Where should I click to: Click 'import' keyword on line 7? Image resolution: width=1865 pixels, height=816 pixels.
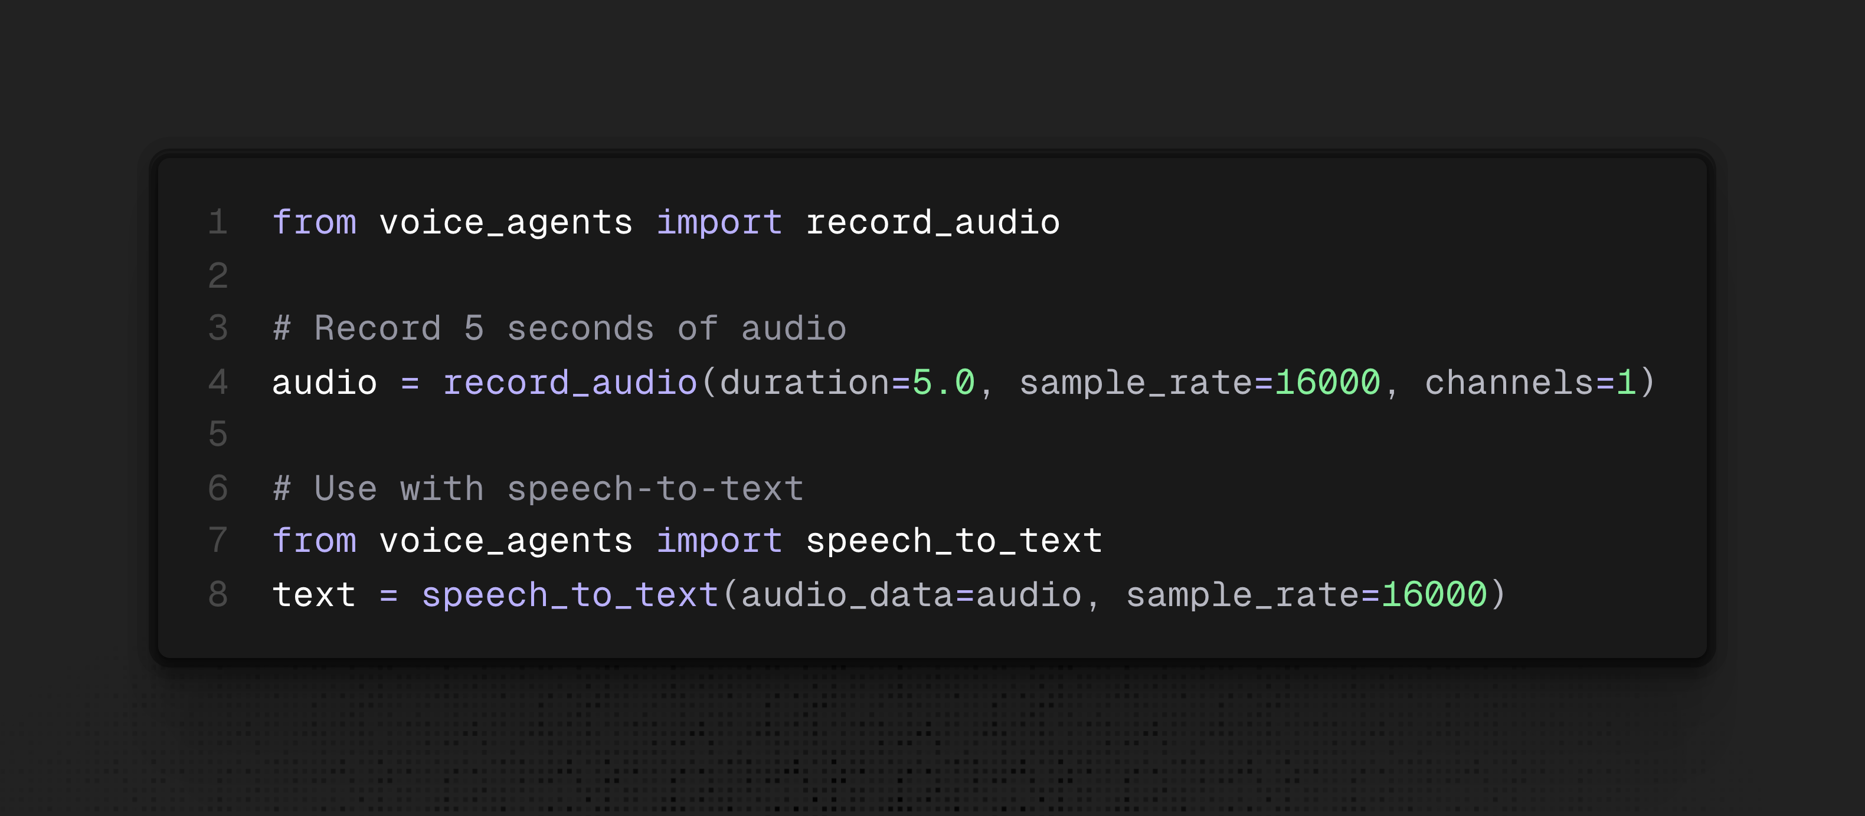[x=719, y=541]
